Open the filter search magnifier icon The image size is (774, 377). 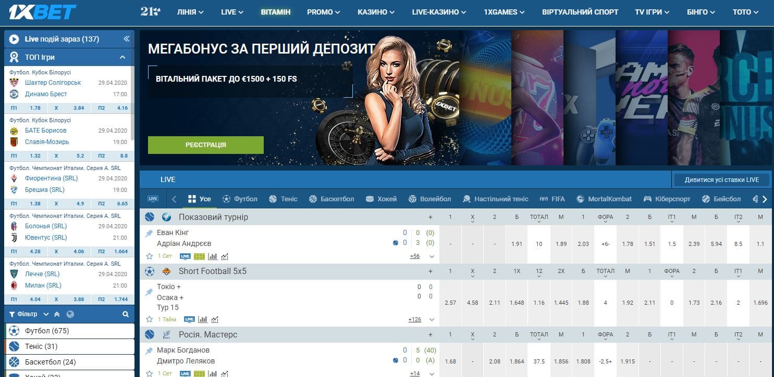pos(126,314)
